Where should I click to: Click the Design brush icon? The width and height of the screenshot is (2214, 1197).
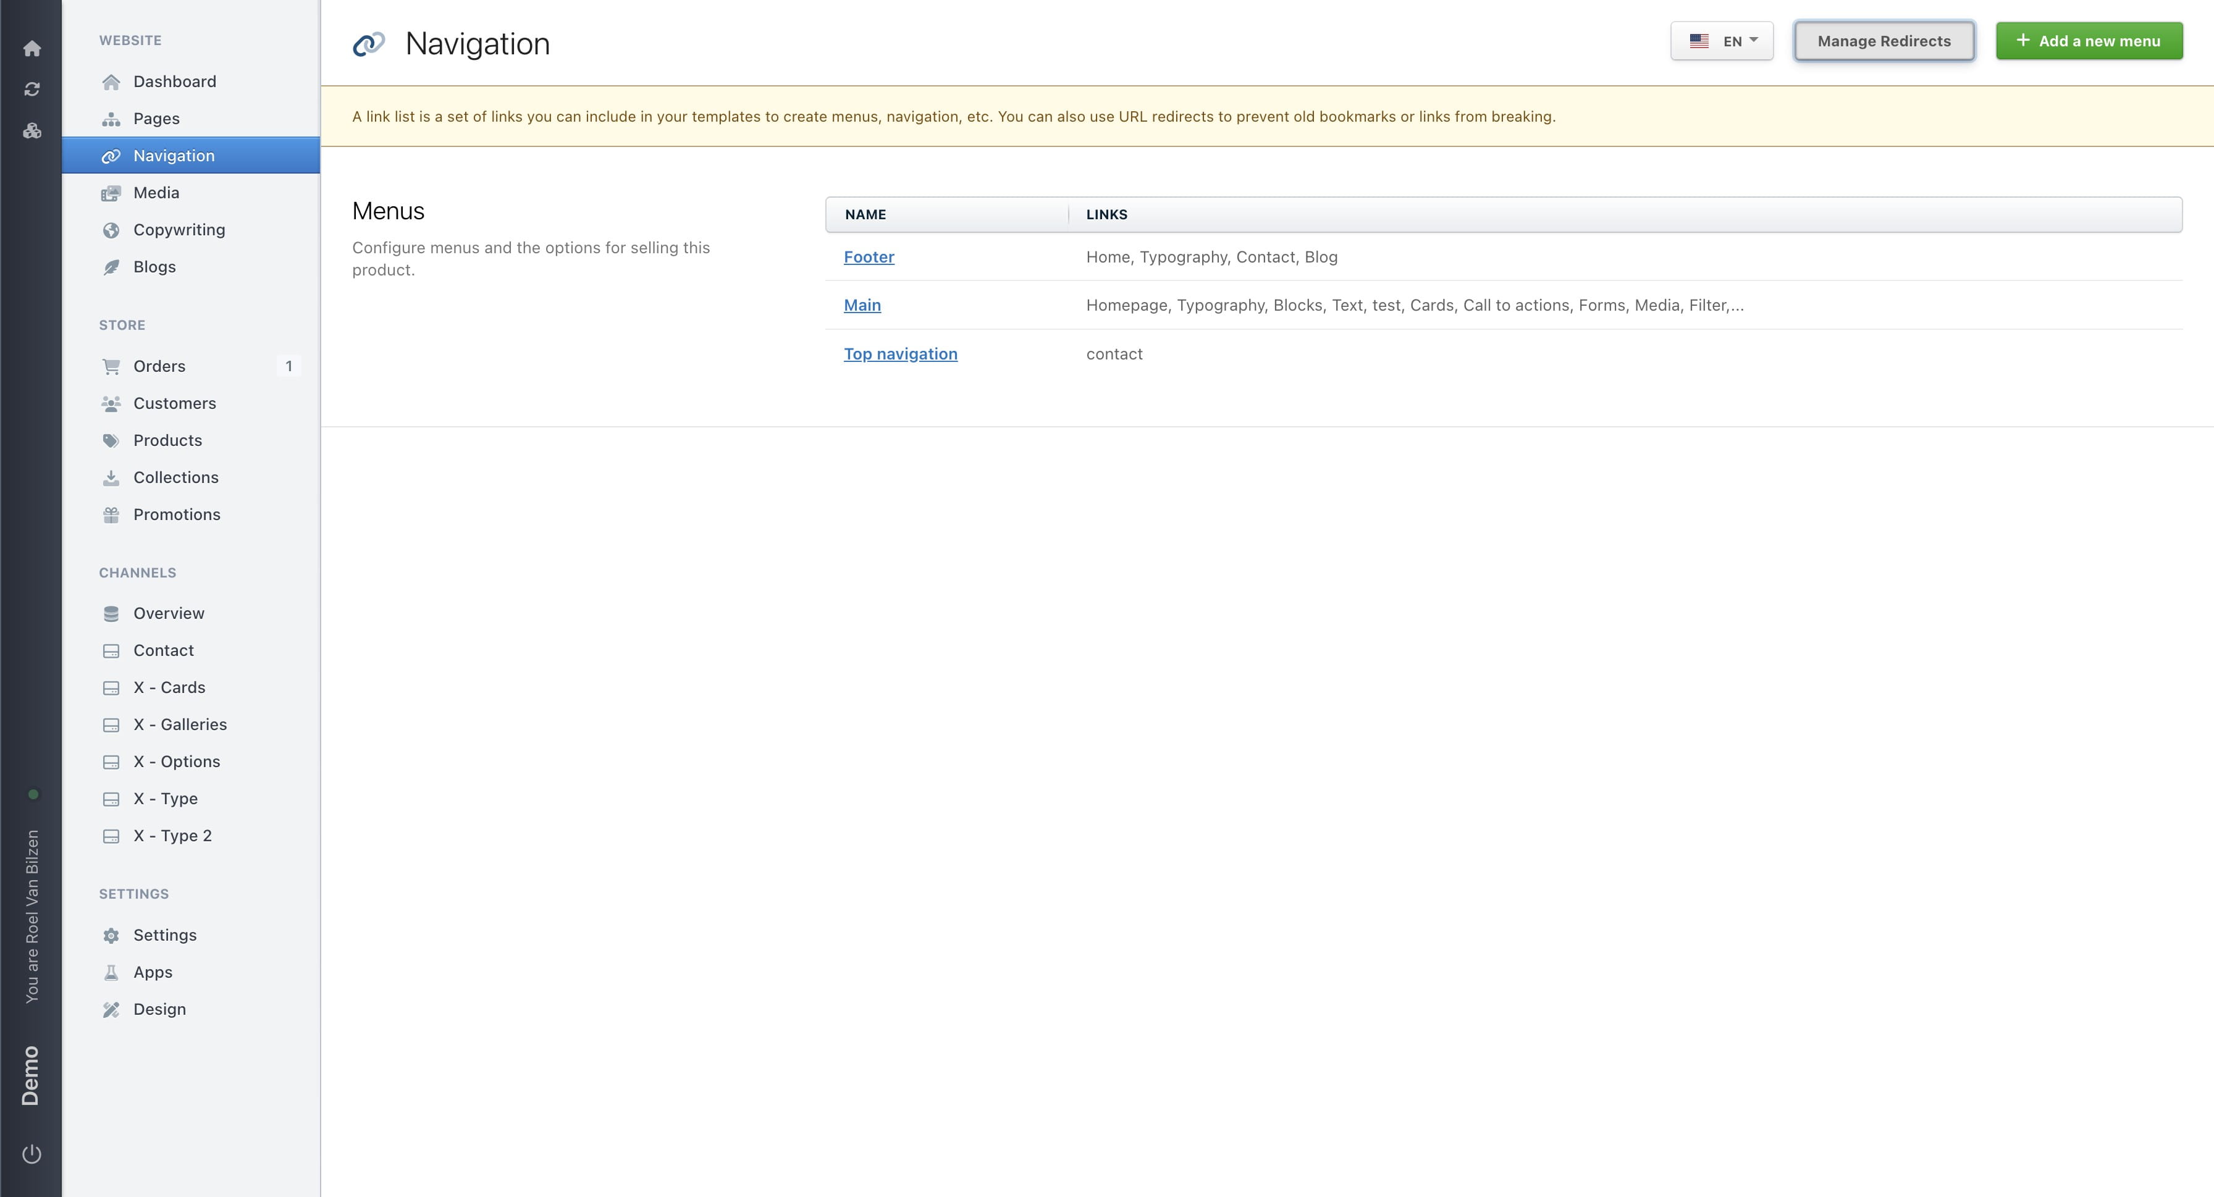pos(111,1010)
